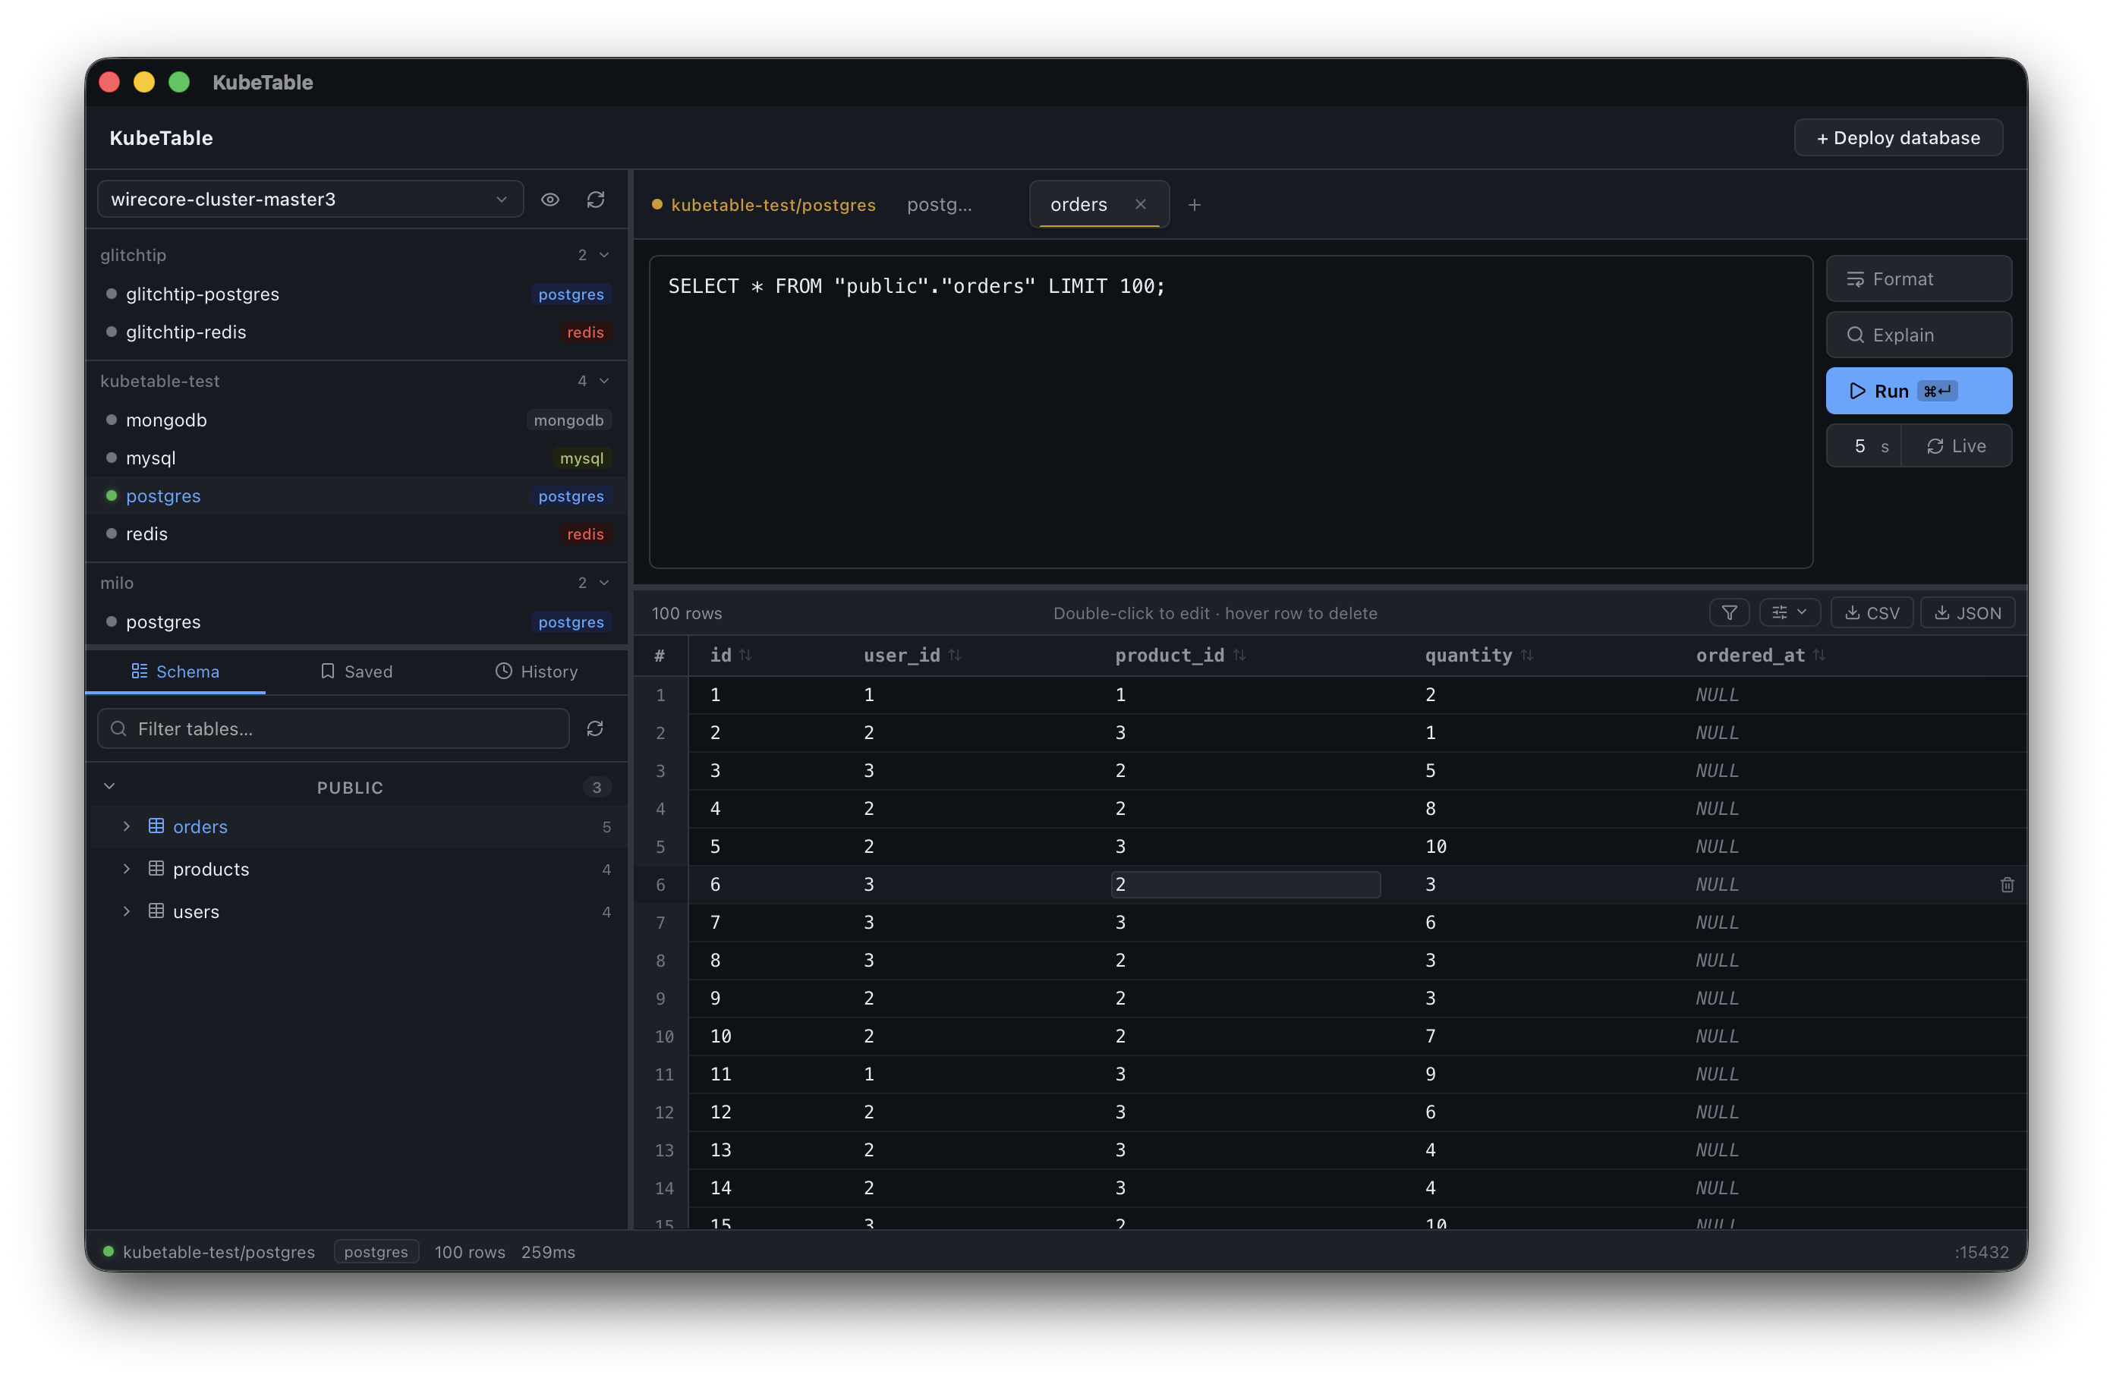Sort by the user_id column
This screenshot has width=2113, height=1384.
tap(954, 655)
